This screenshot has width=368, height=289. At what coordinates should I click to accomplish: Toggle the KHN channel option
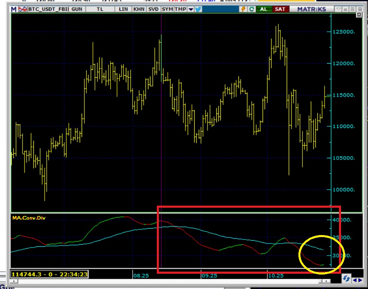pyautogui.click(x=138, y=9)
